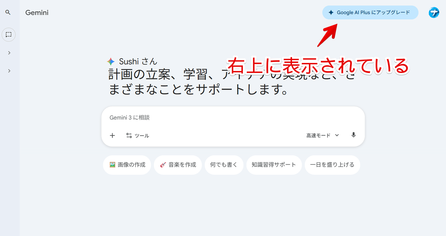The image size is (446, 236).
Task: Click the microphone voice input icon
Action: pos(354,135)
